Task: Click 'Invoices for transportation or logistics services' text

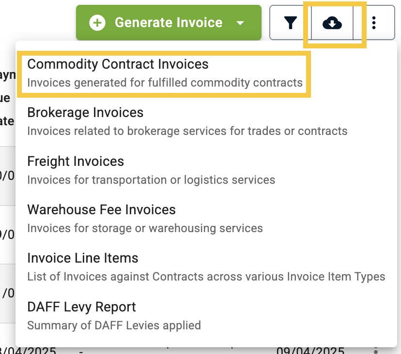Action: [151, 180]
